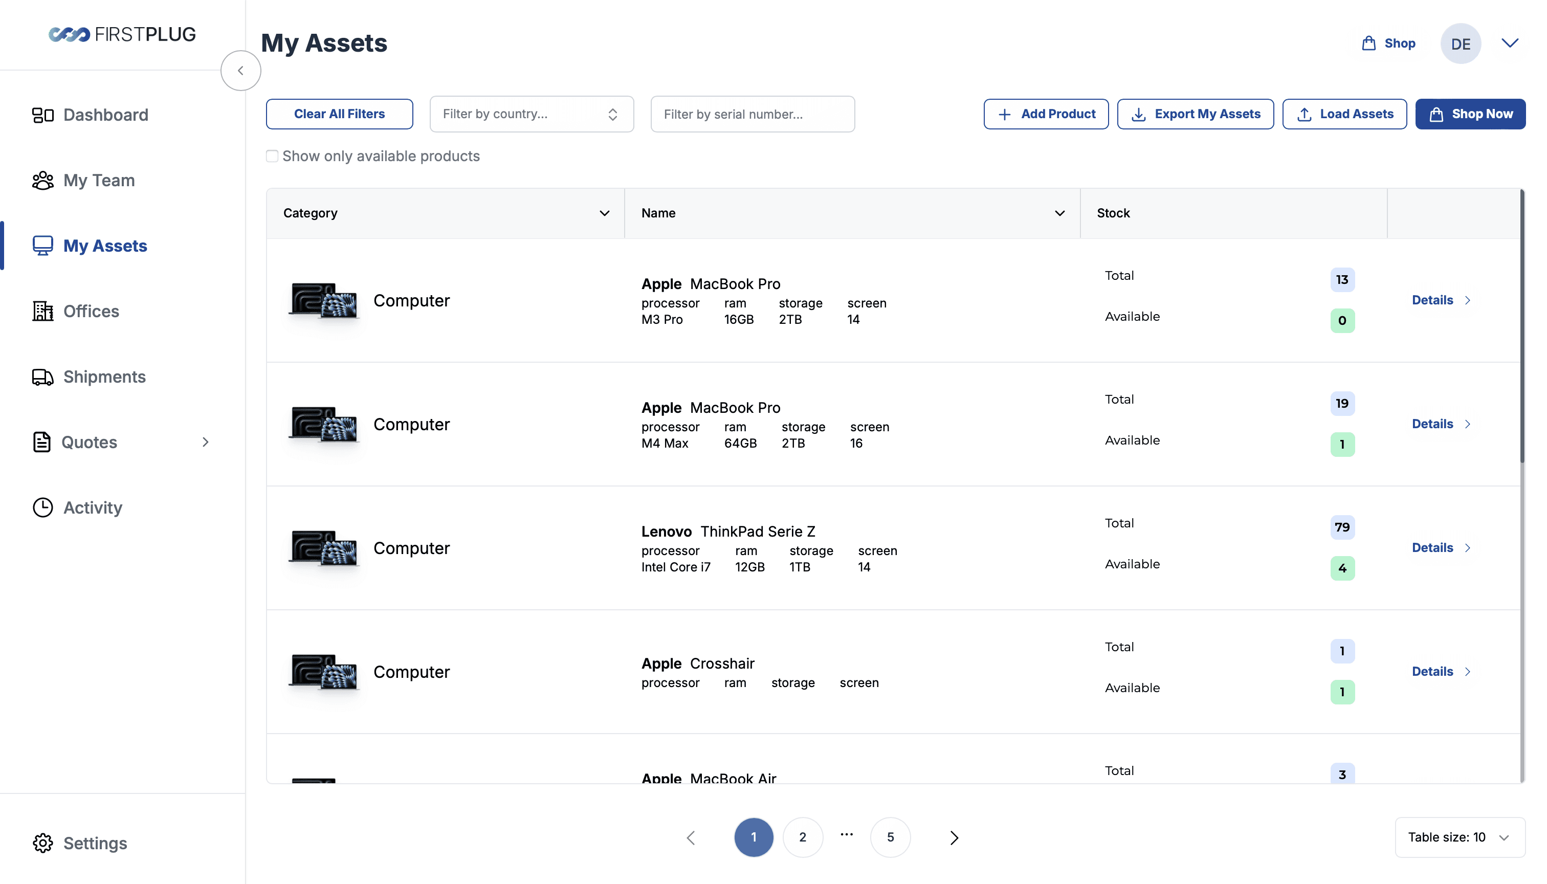The width and height of the screenshot is (1547, 884).
Task: Open Settings with the gear icon
Action: pyautogui.click(x=42, y=843)
